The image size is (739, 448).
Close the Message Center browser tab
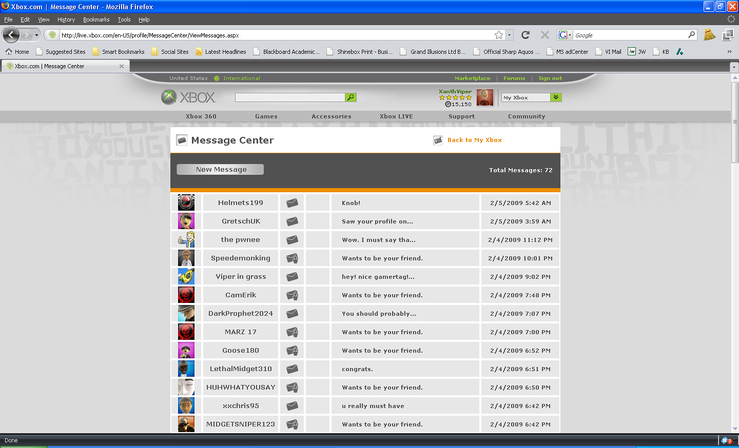(x=122, y=66)
